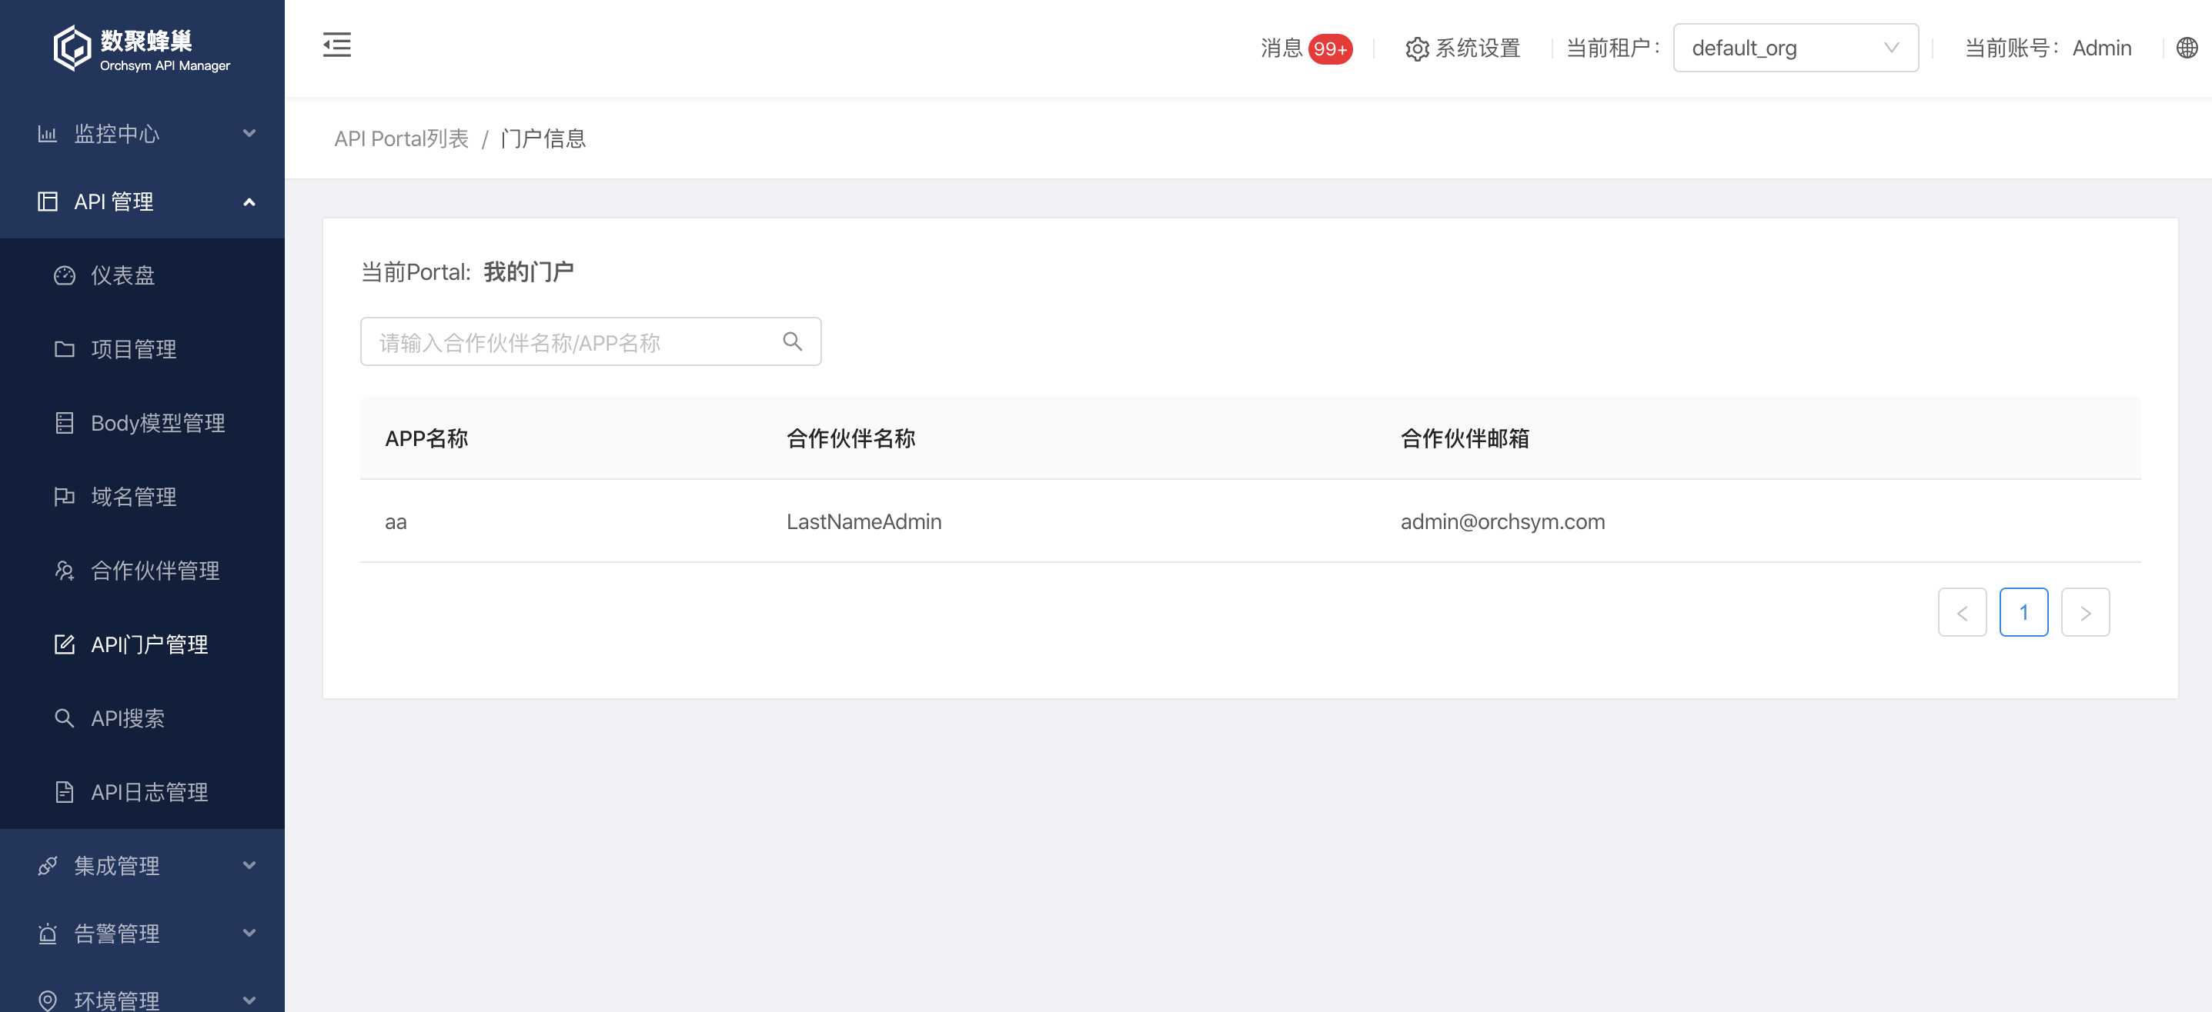Click the previous page arrow
2212x1012 pixels.
pyautogui.click(x=1961, y=612)
